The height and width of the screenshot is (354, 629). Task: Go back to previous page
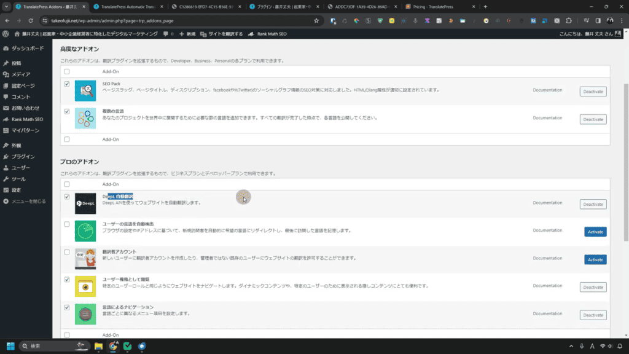point(7,20)
